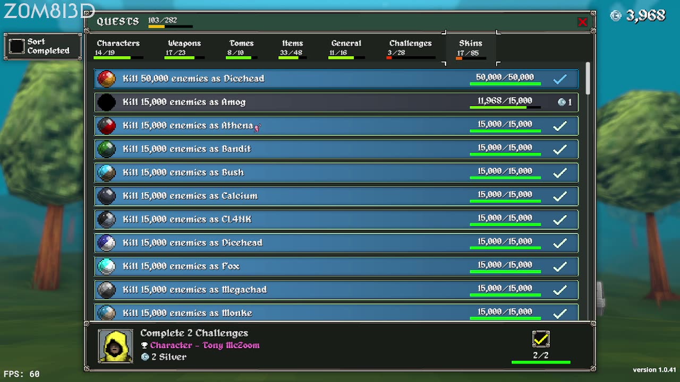
Task: Click the trophy icon beside Character reward
Action: [144, 345]
